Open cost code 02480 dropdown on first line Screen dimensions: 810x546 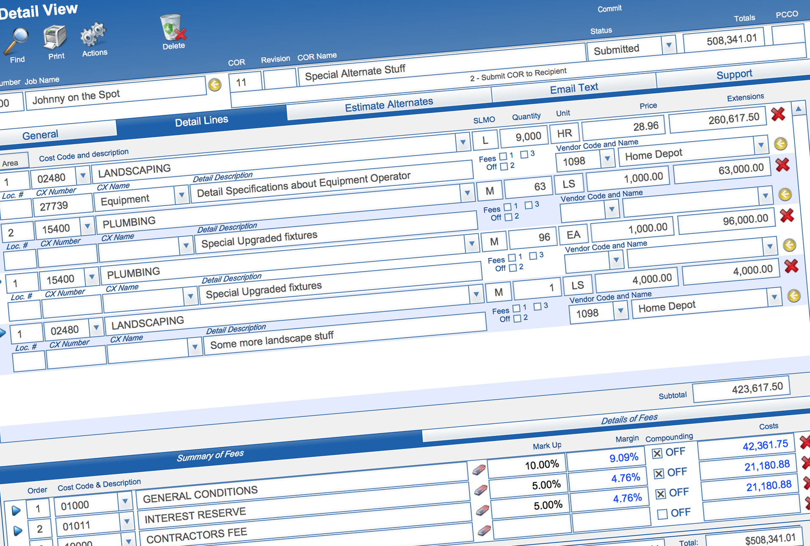point(83,175)
